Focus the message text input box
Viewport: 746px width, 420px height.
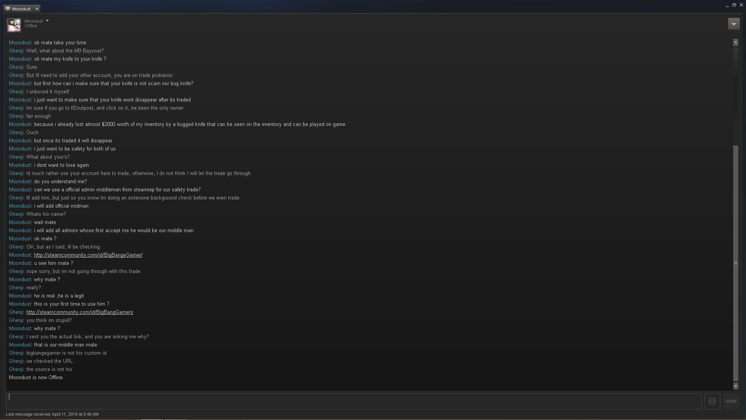pyautogui.click(x=354, y=401)
